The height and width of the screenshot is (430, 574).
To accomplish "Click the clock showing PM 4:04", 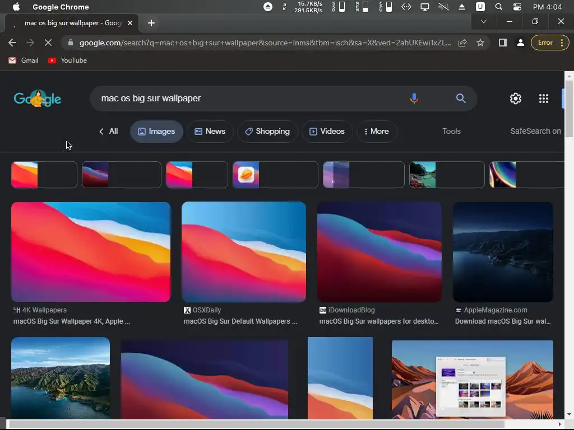I will pyautogui.click(x=547, y=7).
